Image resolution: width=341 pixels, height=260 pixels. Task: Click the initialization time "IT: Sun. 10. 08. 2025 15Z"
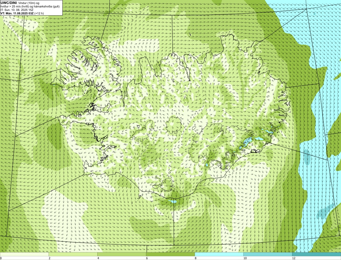17,10
